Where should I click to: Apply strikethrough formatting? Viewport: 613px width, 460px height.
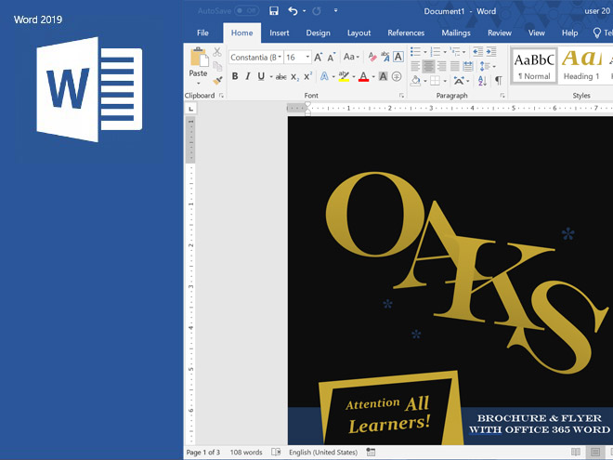coord(280,76)
